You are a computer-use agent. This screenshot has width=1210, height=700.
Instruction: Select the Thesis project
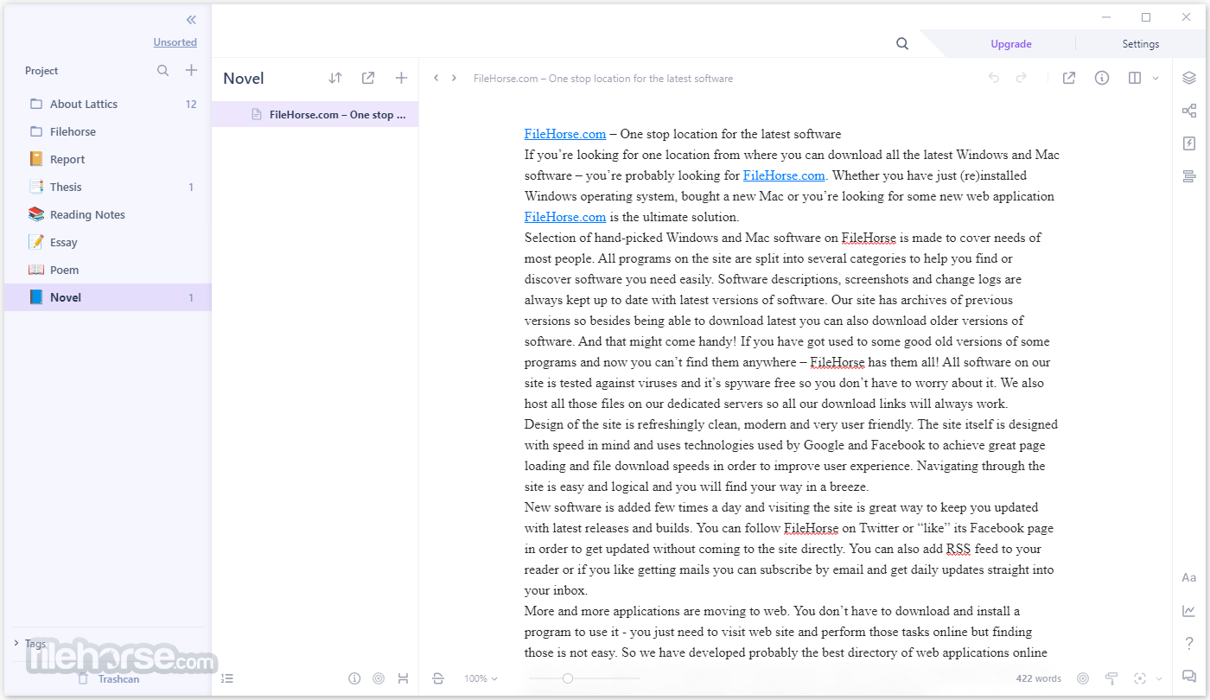[x=108, y=187]
